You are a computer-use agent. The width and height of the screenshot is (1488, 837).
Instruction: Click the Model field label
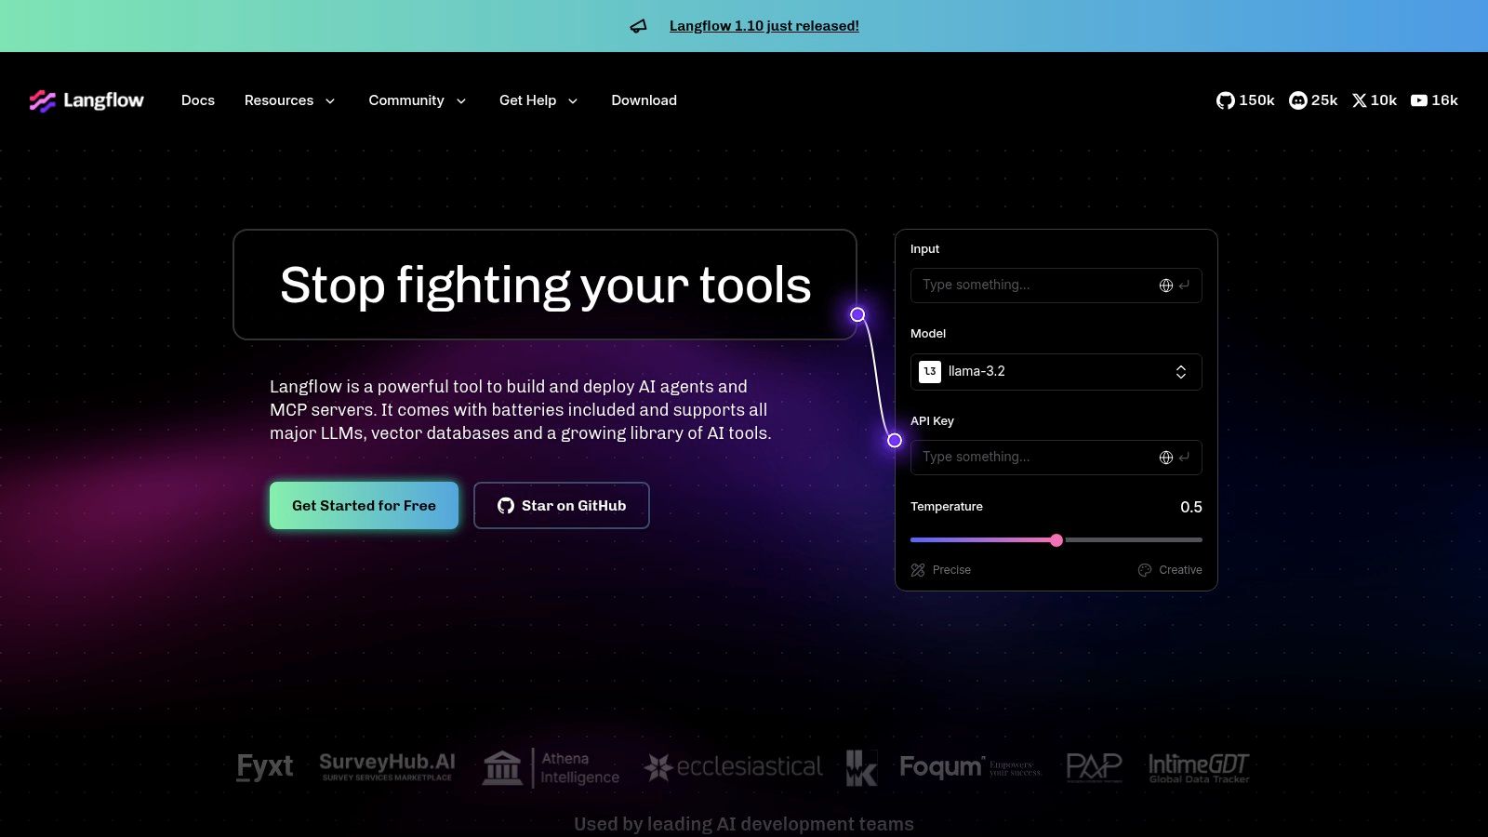[928, 334]
